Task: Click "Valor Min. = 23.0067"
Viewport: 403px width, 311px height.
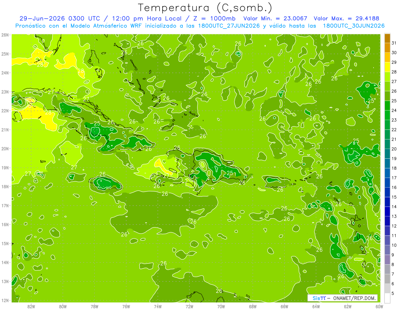Action: [275, 18]
